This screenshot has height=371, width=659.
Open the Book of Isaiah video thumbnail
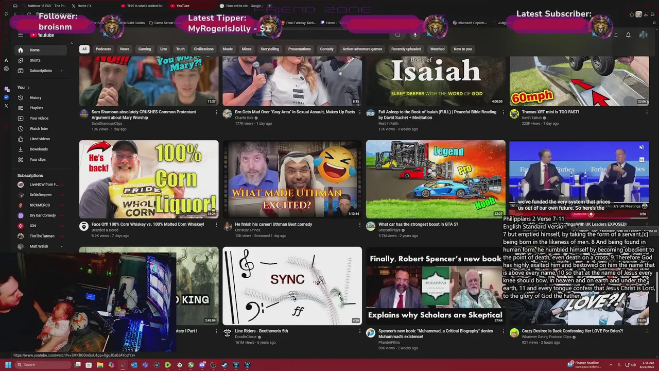point(436,81)
